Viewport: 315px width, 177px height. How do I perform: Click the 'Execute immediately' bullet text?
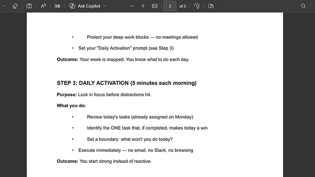click(136, 150)
